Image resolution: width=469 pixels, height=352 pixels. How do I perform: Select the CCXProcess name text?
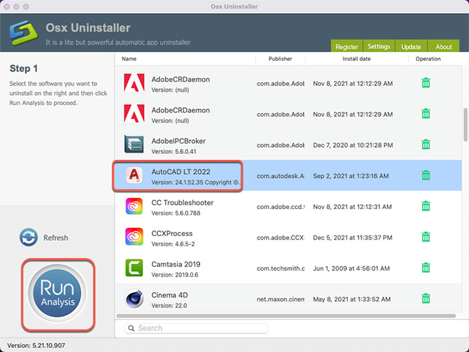tap(172, 233)
